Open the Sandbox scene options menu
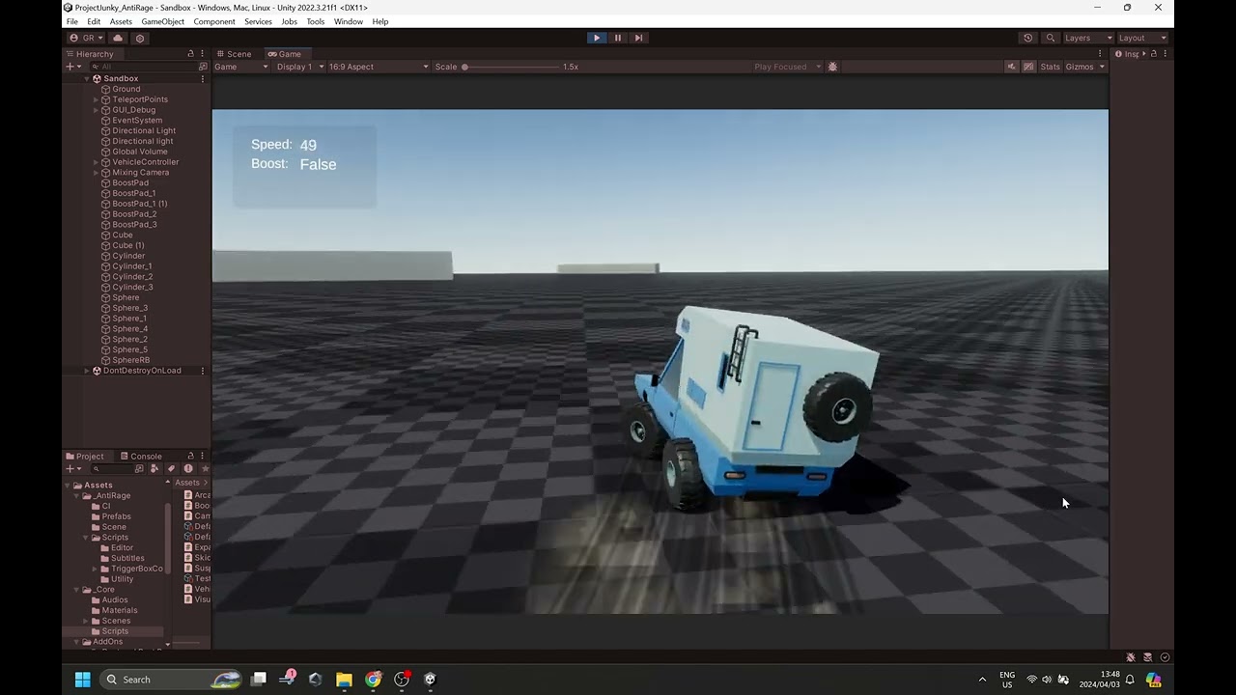Image resolution: width=1236 pixels, height=695 pixels. coord(203,78)
